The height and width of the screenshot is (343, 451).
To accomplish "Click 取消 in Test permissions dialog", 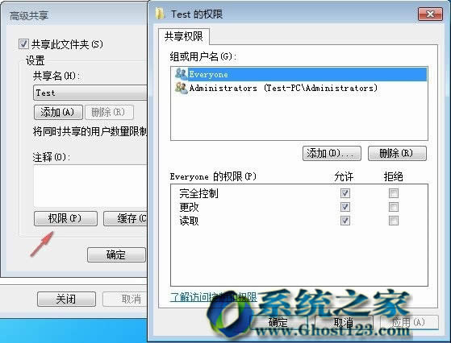I will coord(344,322).
